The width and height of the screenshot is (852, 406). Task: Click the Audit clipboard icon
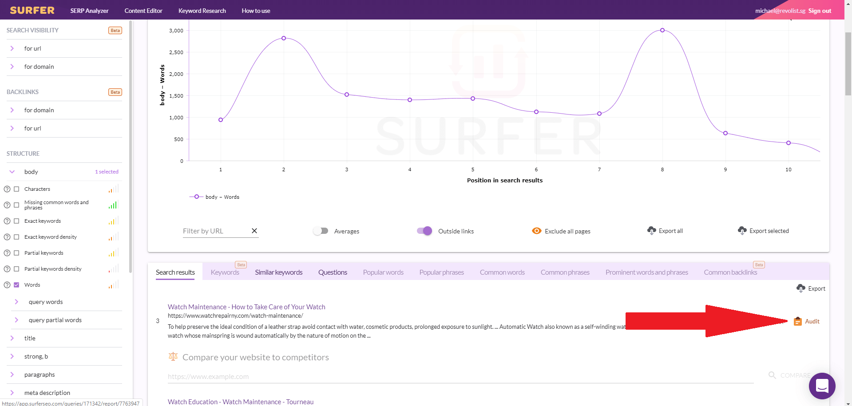[798, 321]
